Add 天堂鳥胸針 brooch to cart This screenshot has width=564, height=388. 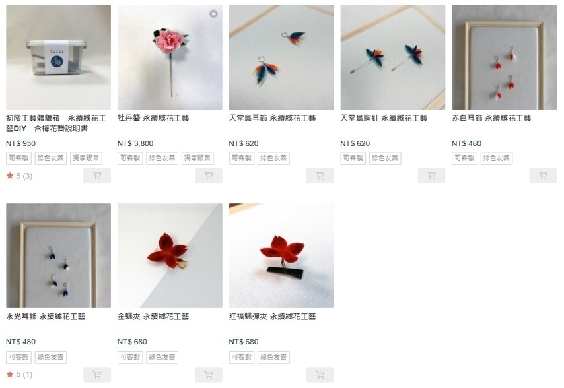tap(431, 176)
